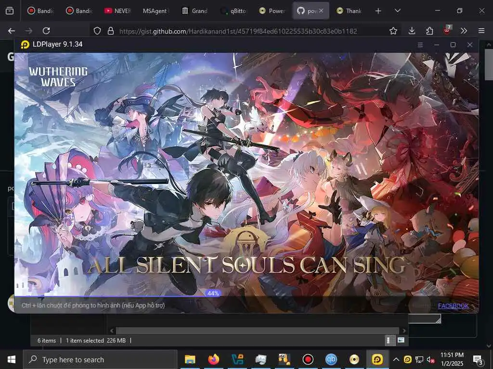Click the Type here to search box
493x369 pixels.
[100, 359]
